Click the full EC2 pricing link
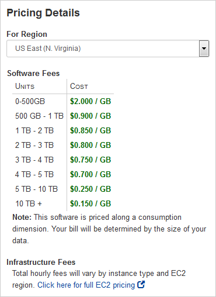 pyautogui.click(x=86, y=285)
